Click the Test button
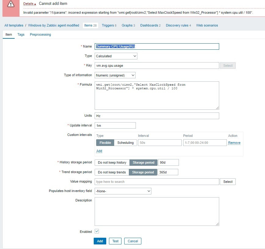The image size is (265, 249). [x=115, y=241]
